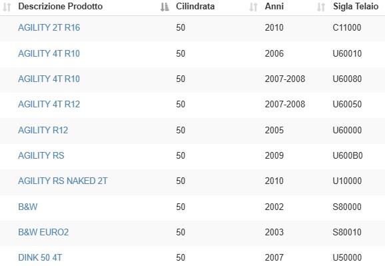
Task: Click the Anni column header
Action: 274,7
